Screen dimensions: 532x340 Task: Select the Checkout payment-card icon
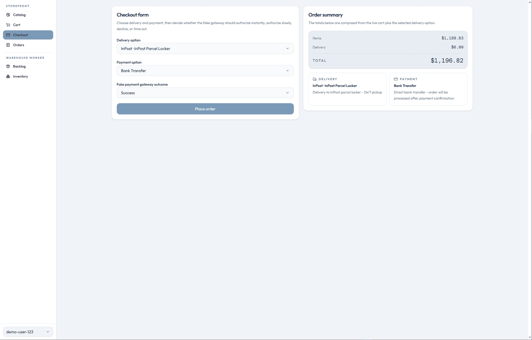tap(8, 35)
